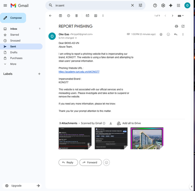The width and height of the screenshot is (195, 191).
Task: Open the Settings gear
Action: [x=163, y=5]
